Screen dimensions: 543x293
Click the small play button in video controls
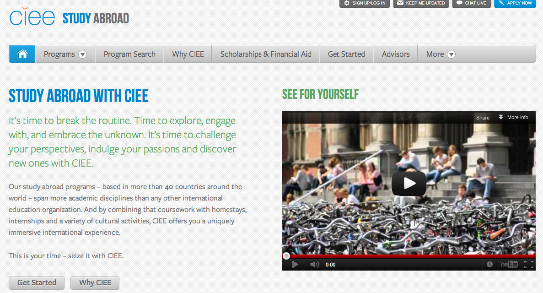point(295,265)
